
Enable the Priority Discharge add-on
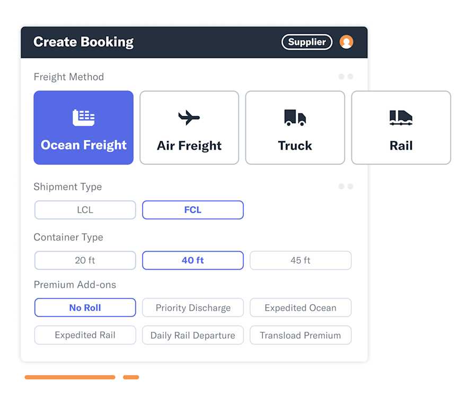click(192, 307)
